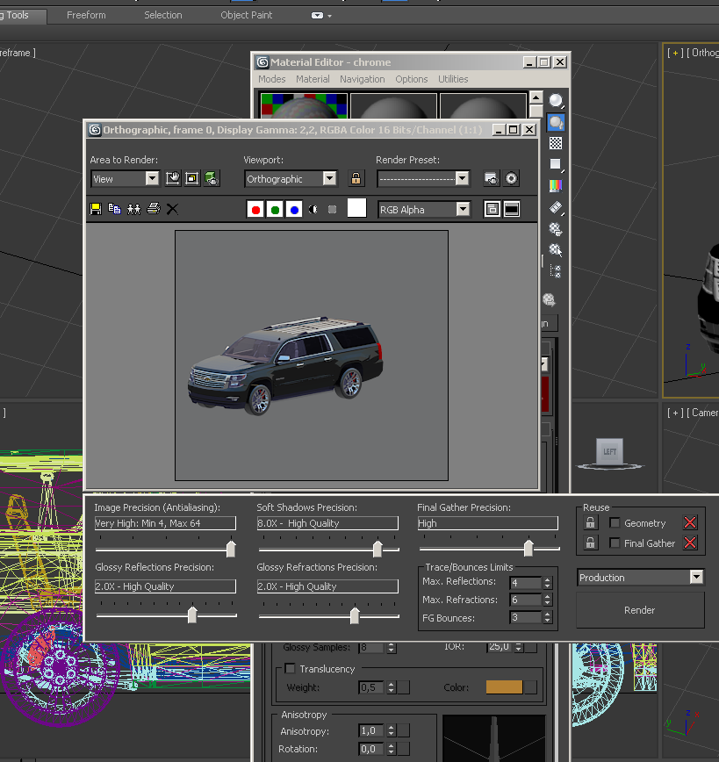The image size is (719, 762).
Task: Open the Material/Map Navigator icon
Action: (556, 270)
